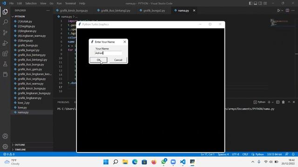
Task: Open love_2.py in Explorer
Action: pos(24,103)
